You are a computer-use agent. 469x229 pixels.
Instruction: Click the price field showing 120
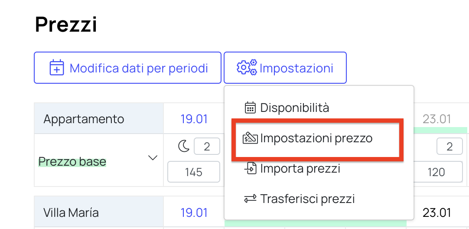click(x=436, y=172)
